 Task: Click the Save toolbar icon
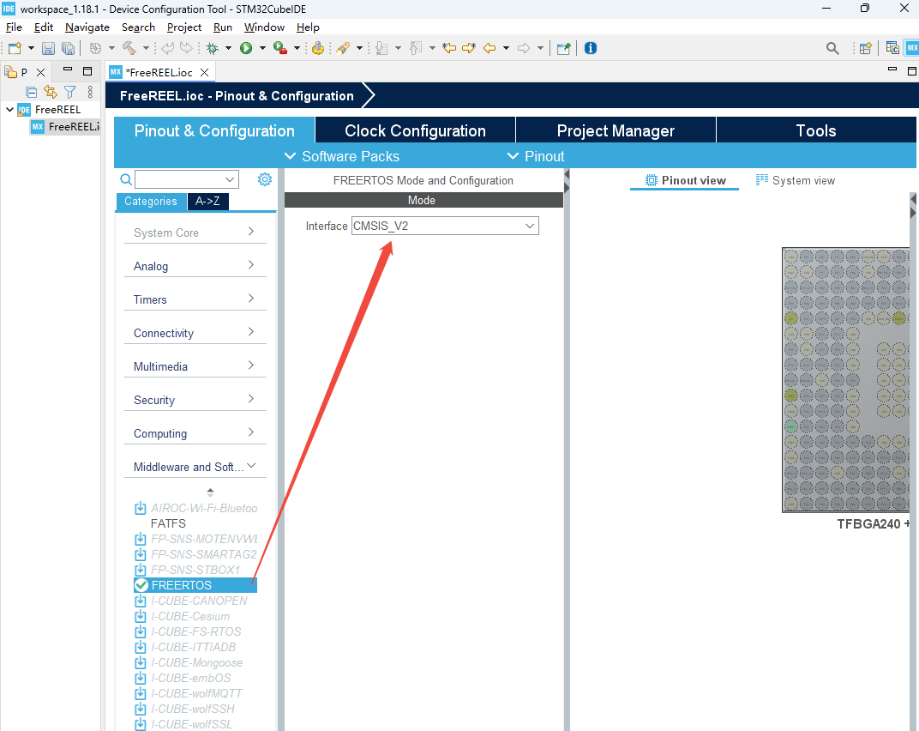(48, 48)
